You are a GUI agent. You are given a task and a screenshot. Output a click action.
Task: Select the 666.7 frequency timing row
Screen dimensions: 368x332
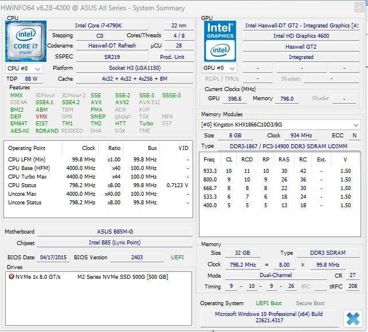click(279, 188)
